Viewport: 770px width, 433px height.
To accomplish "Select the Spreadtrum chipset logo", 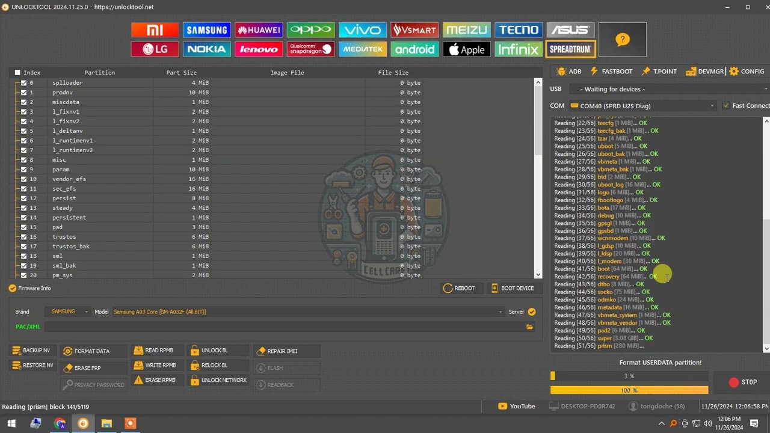I will click(570, 49).
